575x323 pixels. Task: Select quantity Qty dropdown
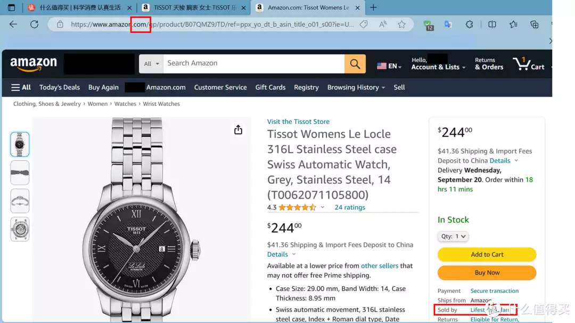point(453,236)
